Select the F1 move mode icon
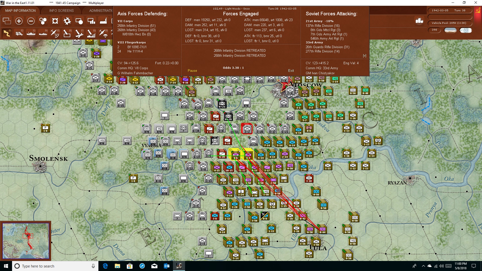The width and height of the screenshot is (482, 271). pos(7,33)
